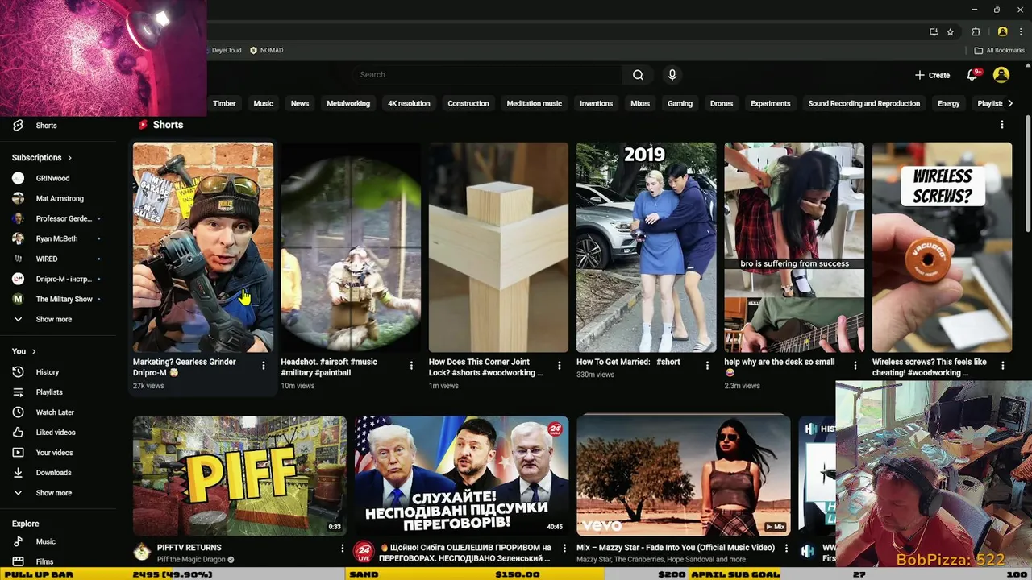The height and width of the screenshot is (580, 1032).
Task: Open the Corner Joint Lock short
Action: pos(498,247)
